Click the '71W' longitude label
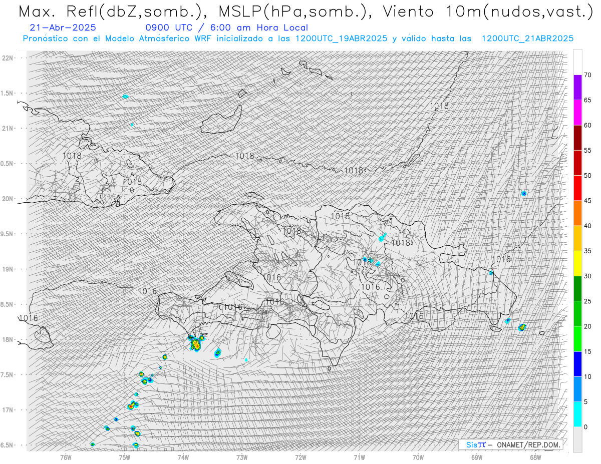 [x=359, y=456]
